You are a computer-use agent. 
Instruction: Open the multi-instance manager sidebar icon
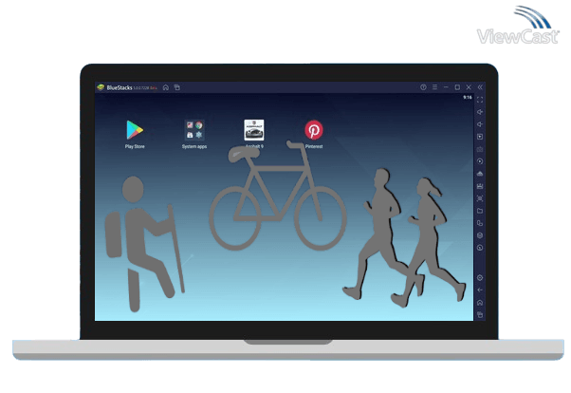click(480, 223)
